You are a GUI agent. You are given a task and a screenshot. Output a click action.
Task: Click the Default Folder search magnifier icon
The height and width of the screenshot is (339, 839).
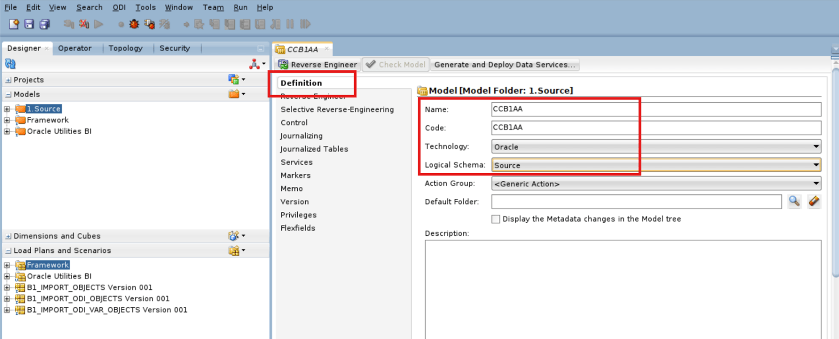[794, 201]
